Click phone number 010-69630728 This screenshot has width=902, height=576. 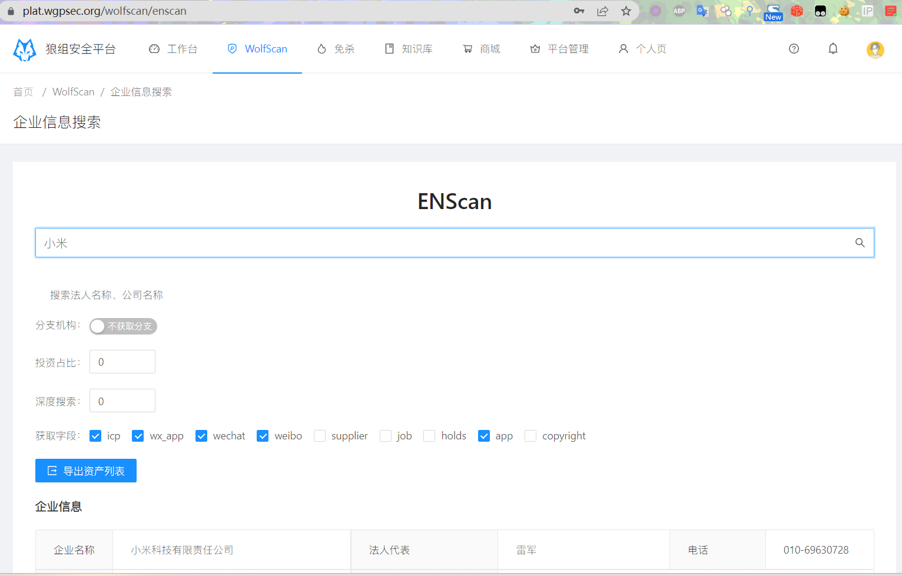(816, 550)
